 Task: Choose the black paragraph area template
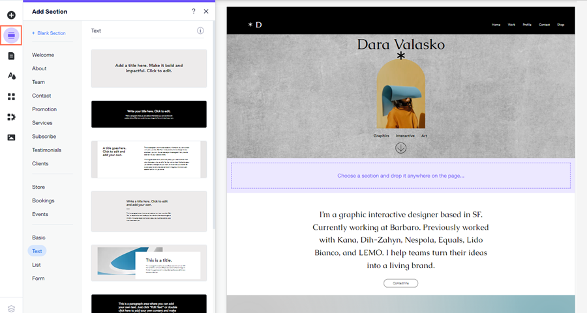click(149, 304)
